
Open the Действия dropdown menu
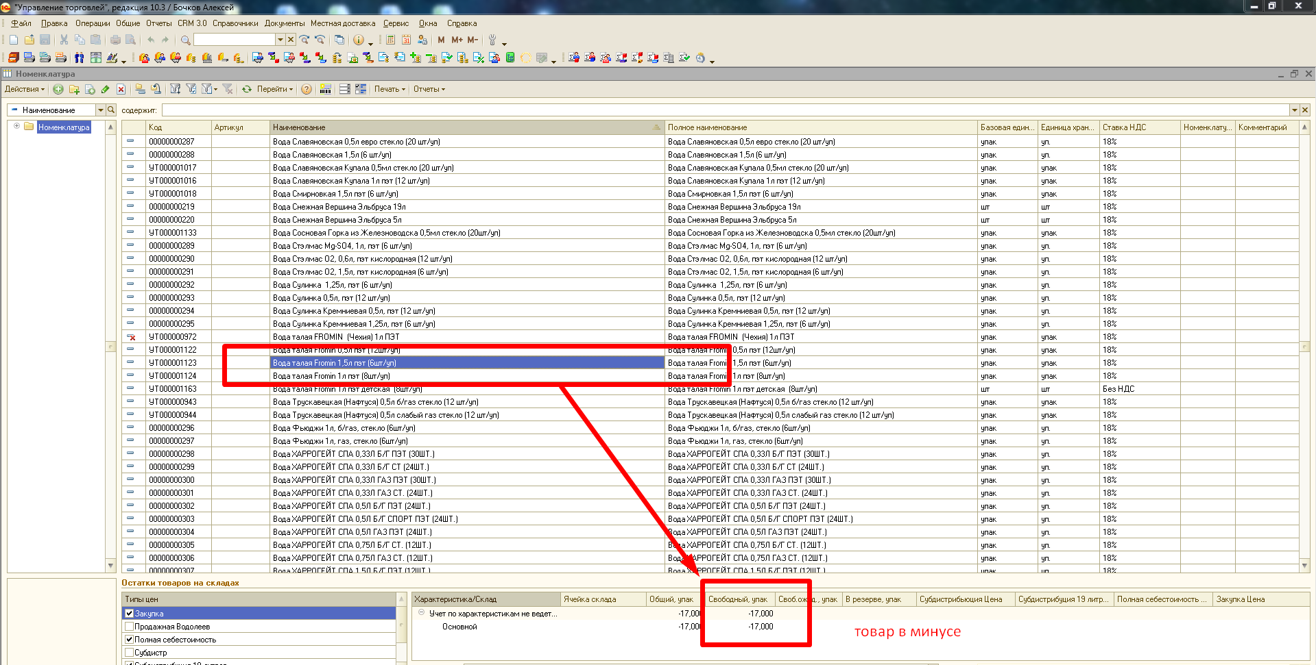coord(25,89)
